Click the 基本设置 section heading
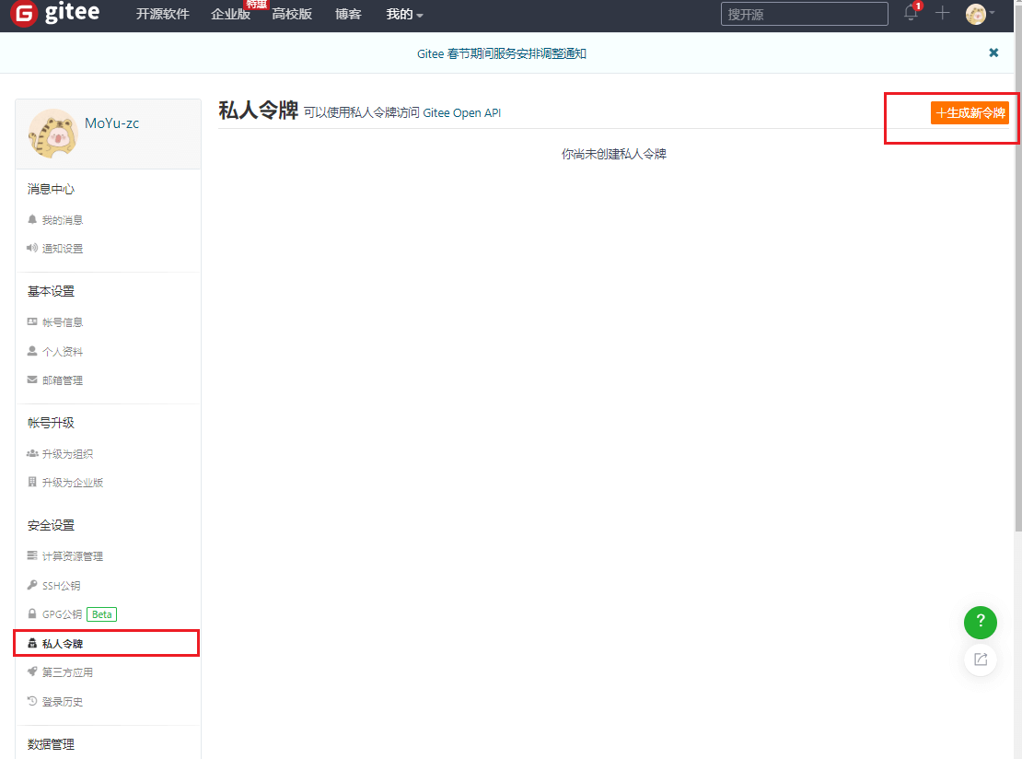The width and height of the screenshot is (1022, 759). (x=51, y=291)
